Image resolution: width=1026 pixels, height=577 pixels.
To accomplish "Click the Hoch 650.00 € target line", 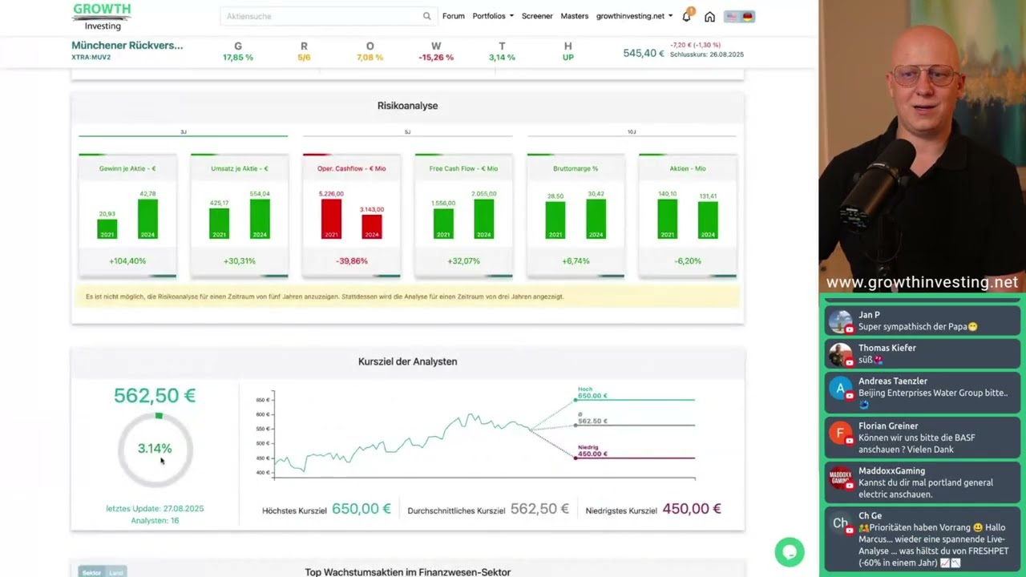I will tap(635, 398).
